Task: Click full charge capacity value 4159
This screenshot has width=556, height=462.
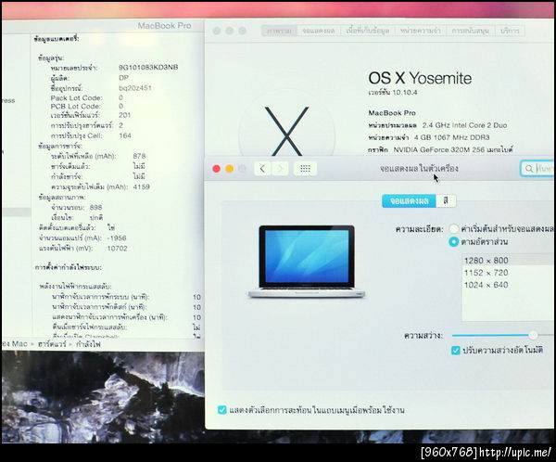Action: click(x=142, y=186)
